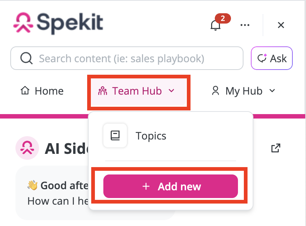This screenshot has width=306, height=226.
Task: Open the Ask AI button
Action: click(x=272, y=58)
